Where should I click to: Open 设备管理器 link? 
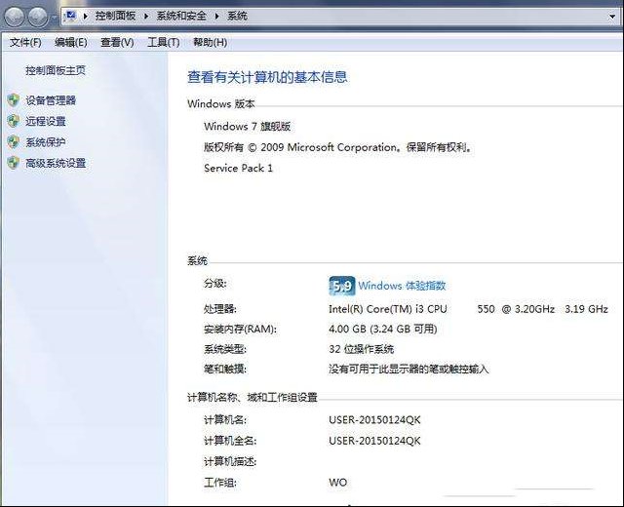pos(51,100)
